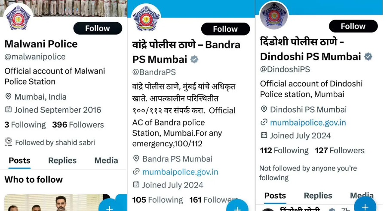Click Dindoshi PS verified badge icon

(368, 57)
